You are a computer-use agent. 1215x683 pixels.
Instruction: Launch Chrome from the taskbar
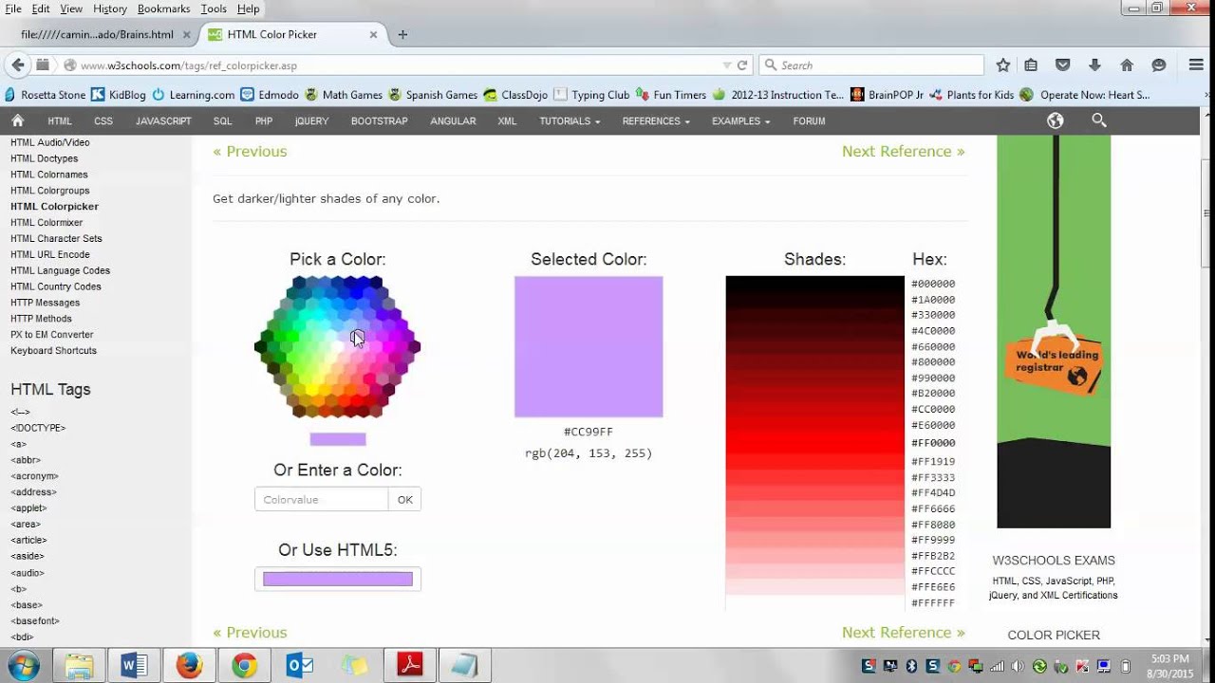244,666
